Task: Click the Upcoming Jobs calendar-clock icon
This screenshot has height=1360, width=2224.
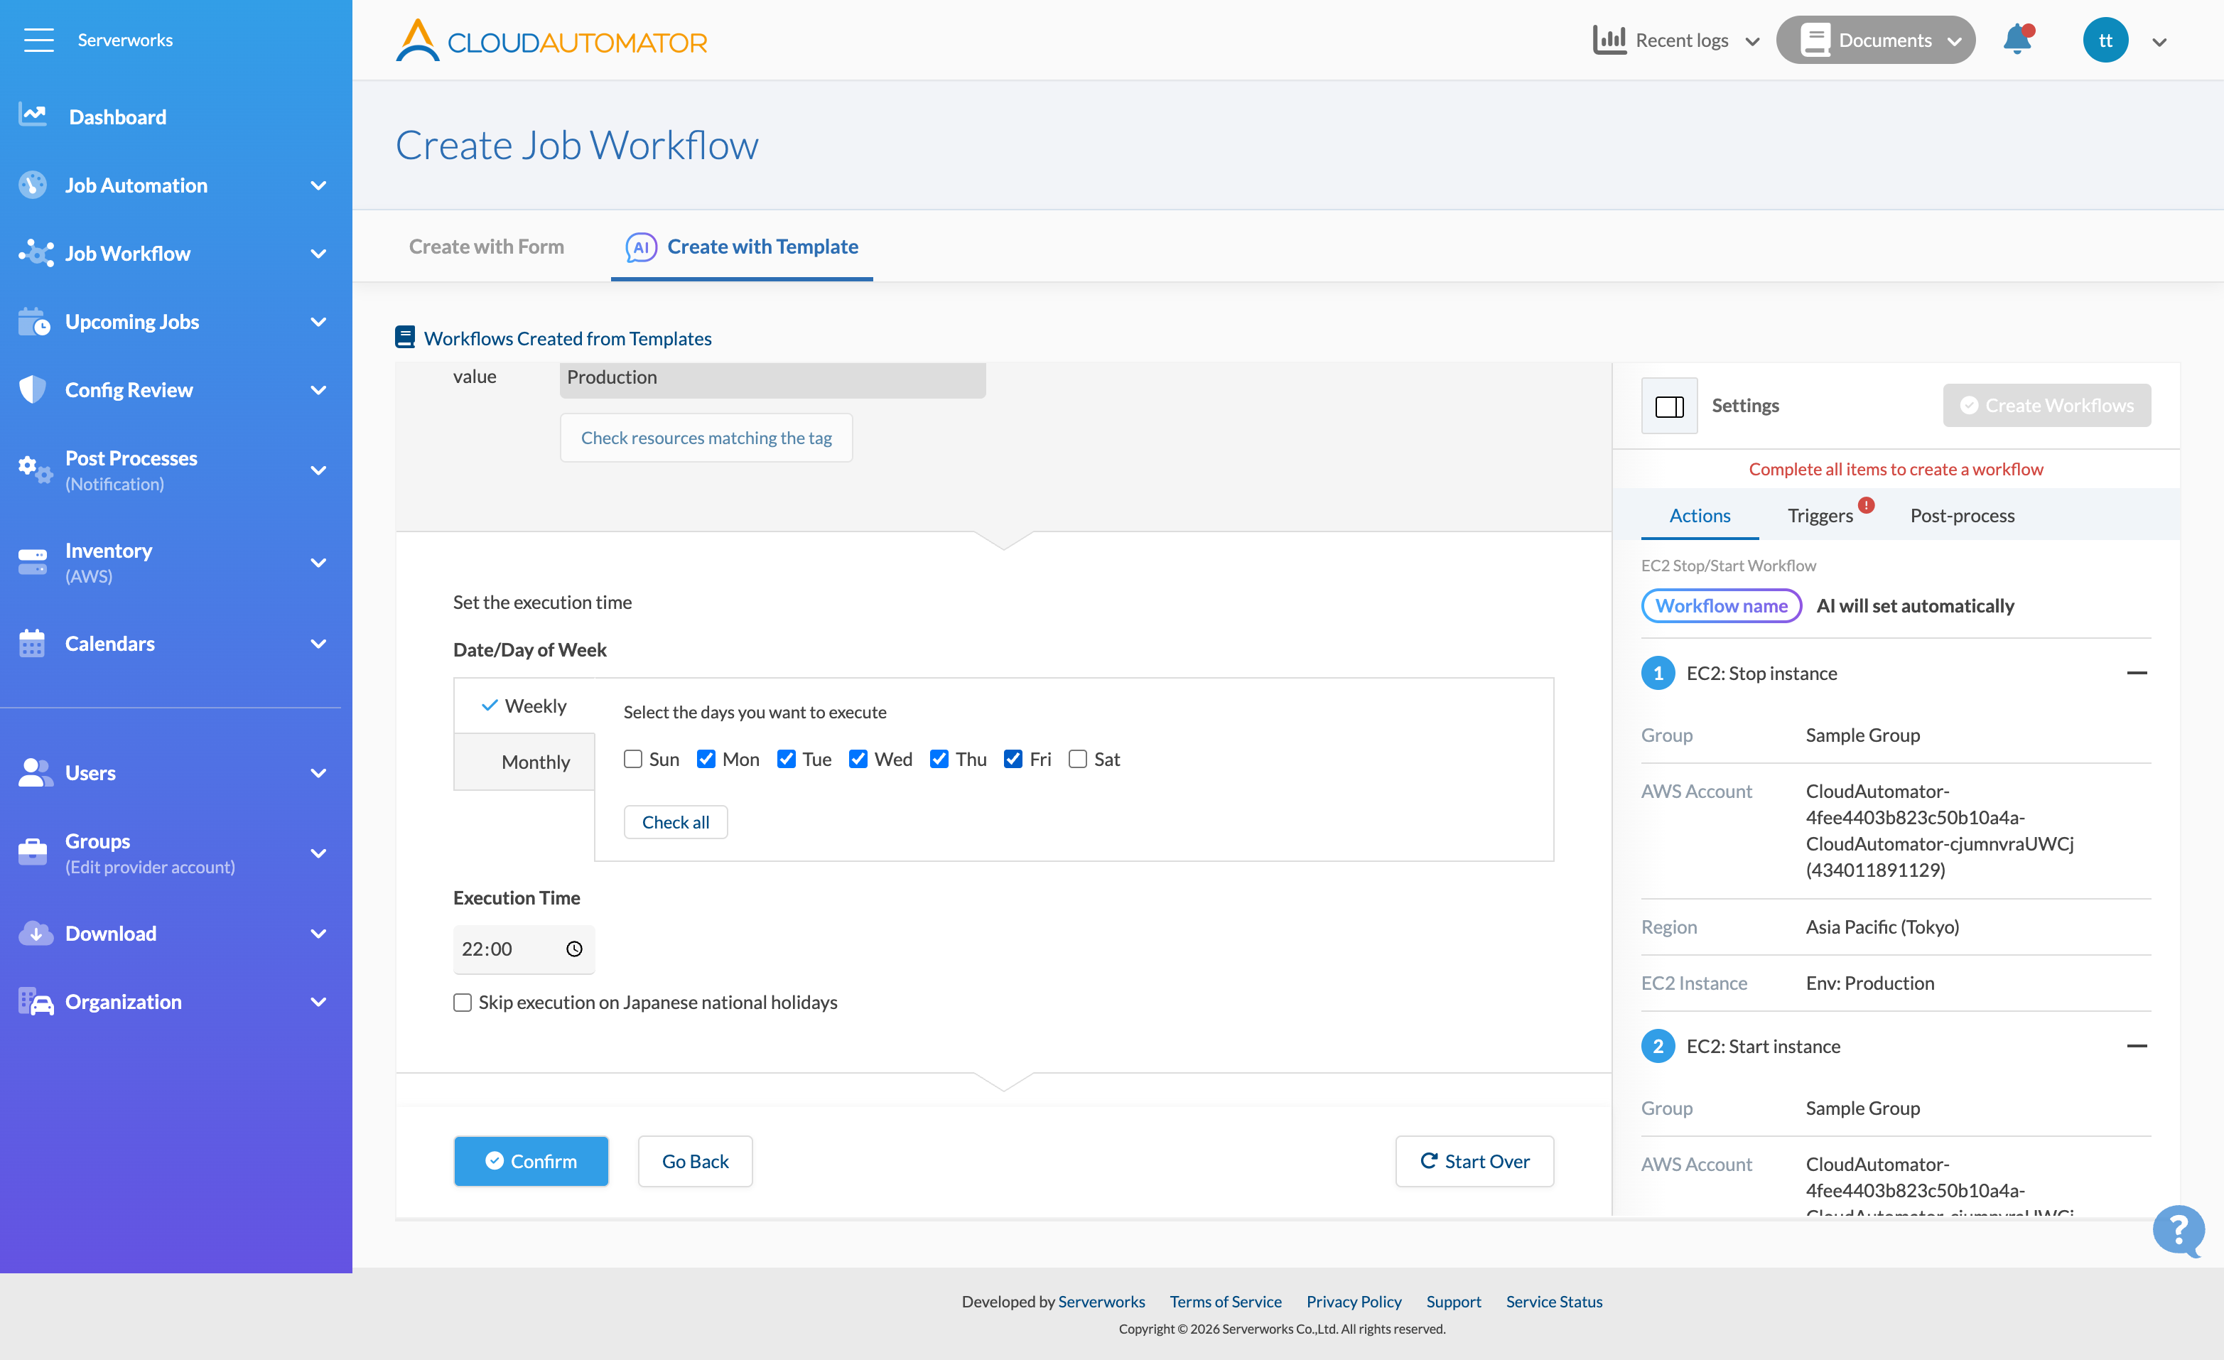Action: 34,322
